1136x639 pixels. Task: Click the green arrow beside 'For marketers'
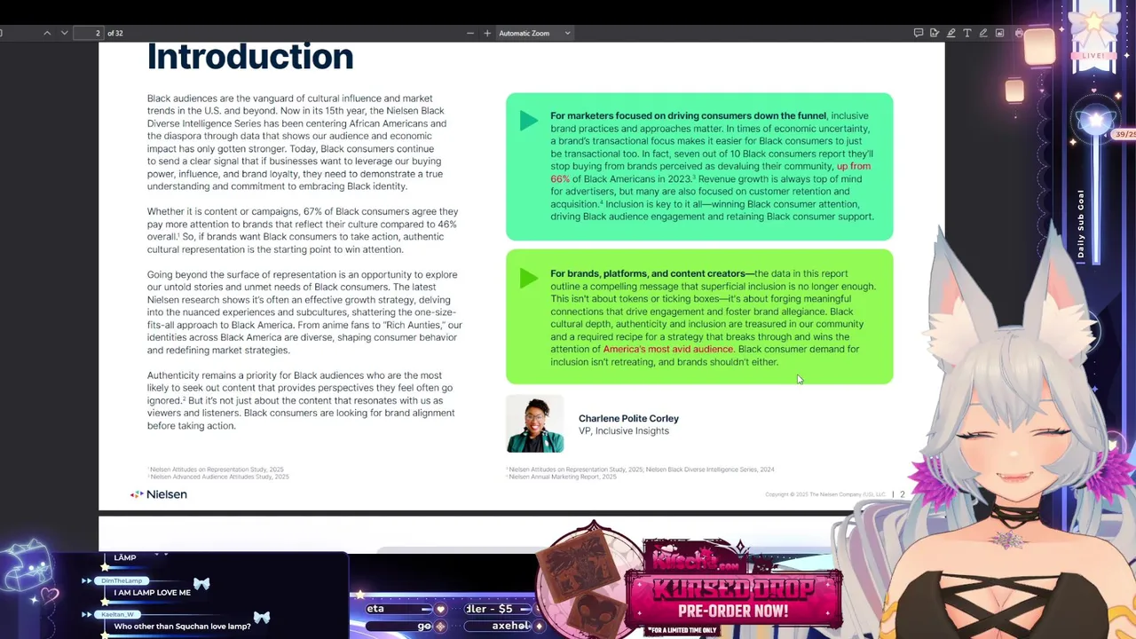pyautogui.click(x=529, y=121)
